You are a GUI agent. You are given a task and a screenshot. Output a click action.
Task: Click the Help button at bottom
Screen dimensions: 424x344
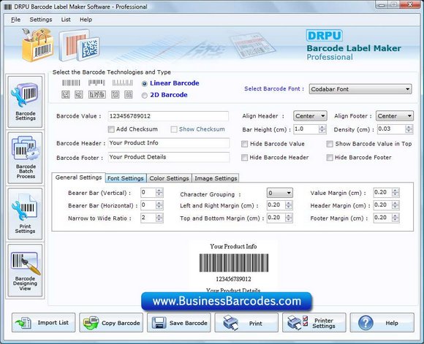click(382, 323)
